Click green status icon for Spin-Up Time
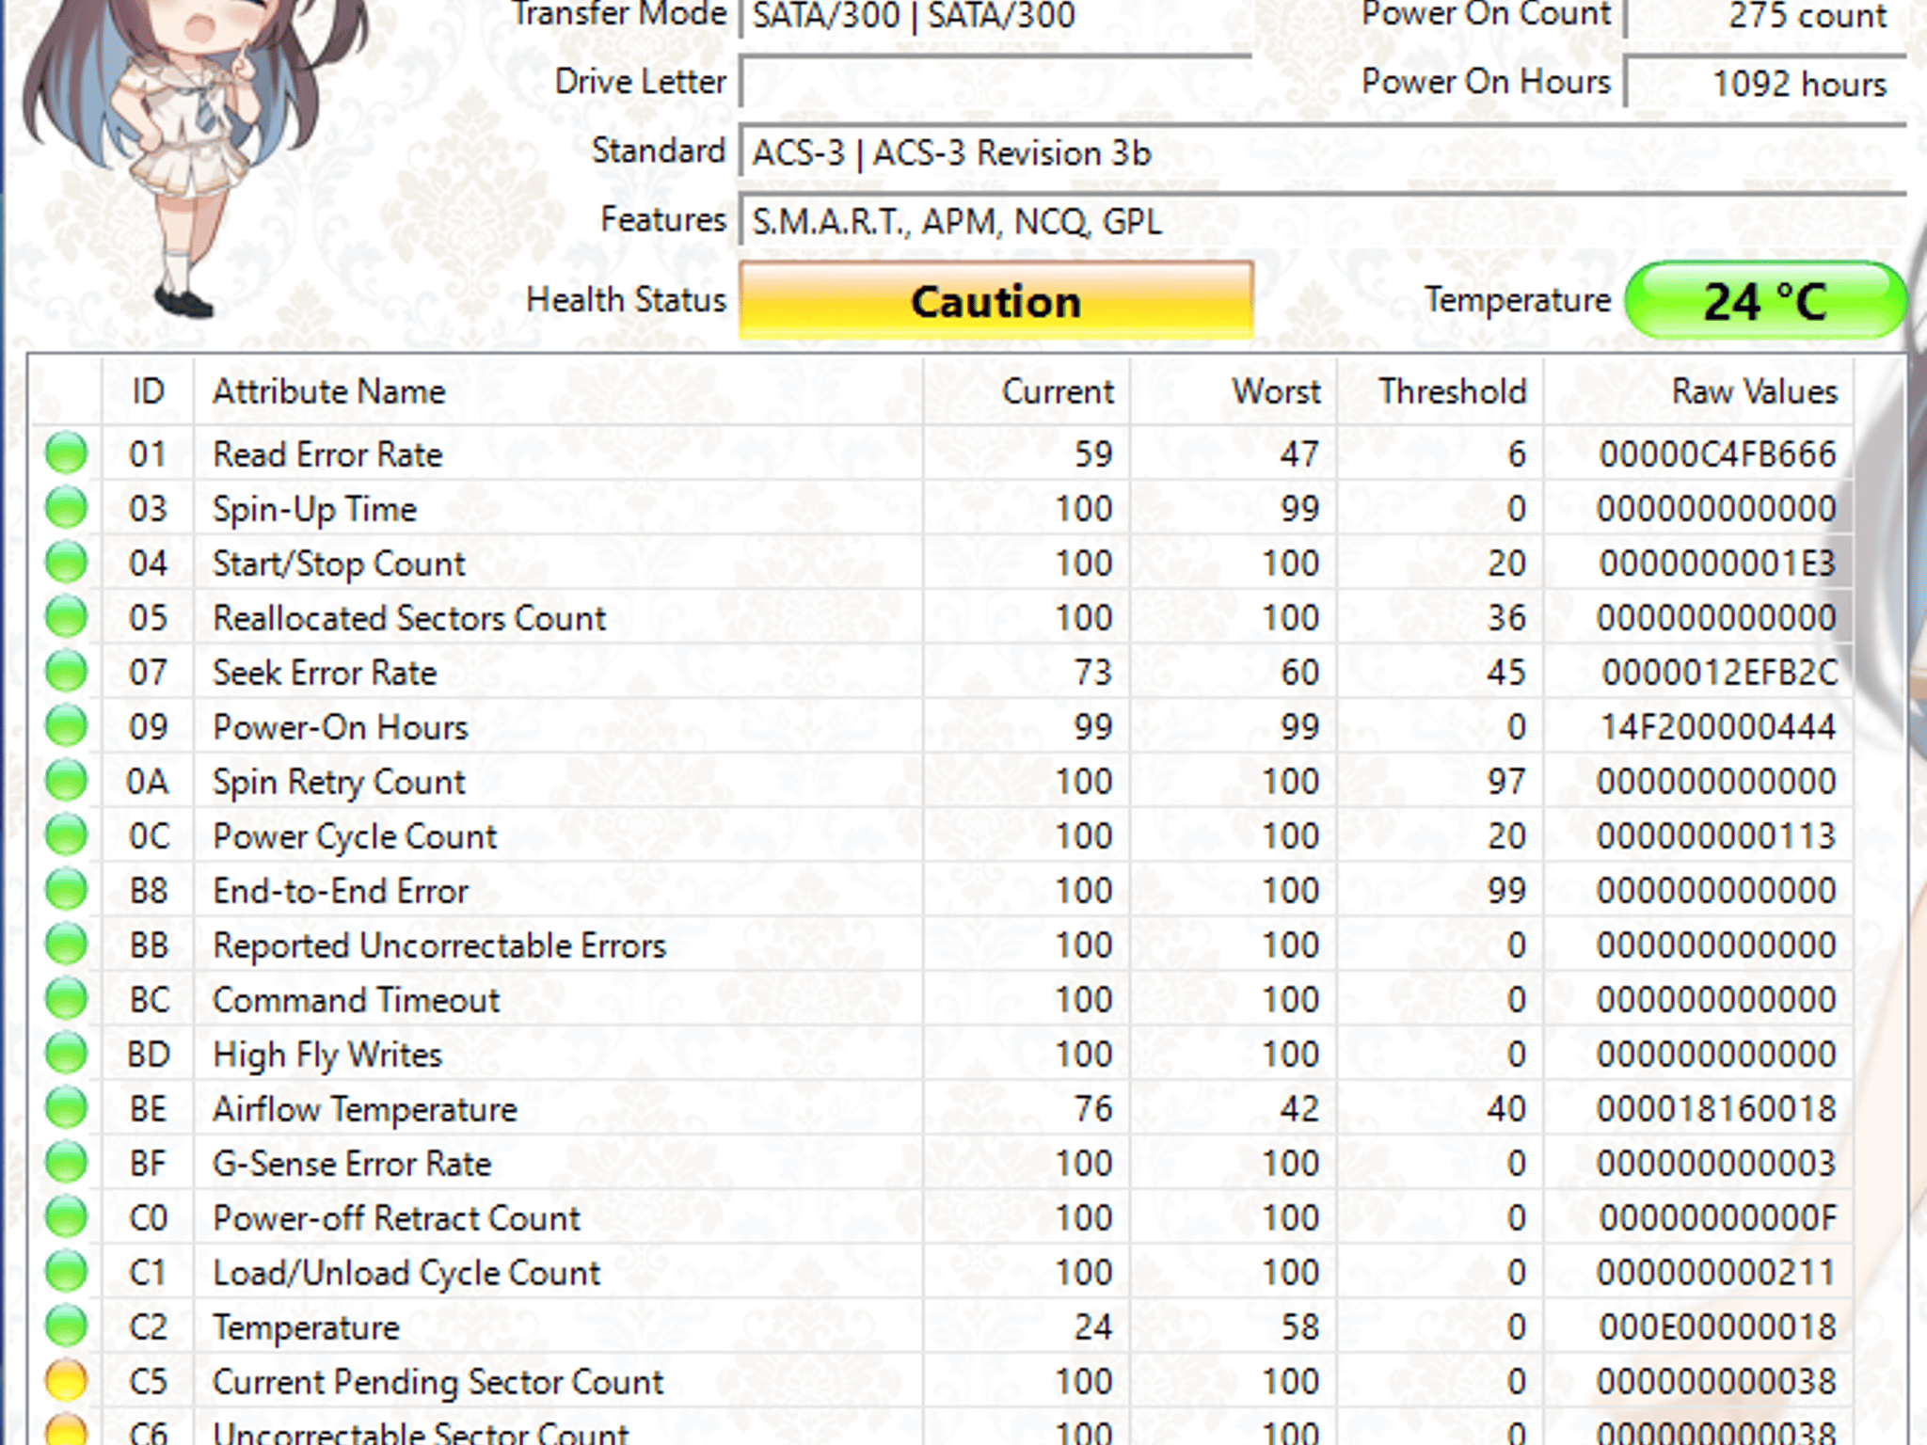 pos(67,508)
